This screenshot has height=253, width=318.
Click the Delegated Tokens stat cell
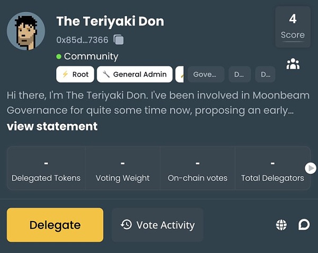coord(46,168)
